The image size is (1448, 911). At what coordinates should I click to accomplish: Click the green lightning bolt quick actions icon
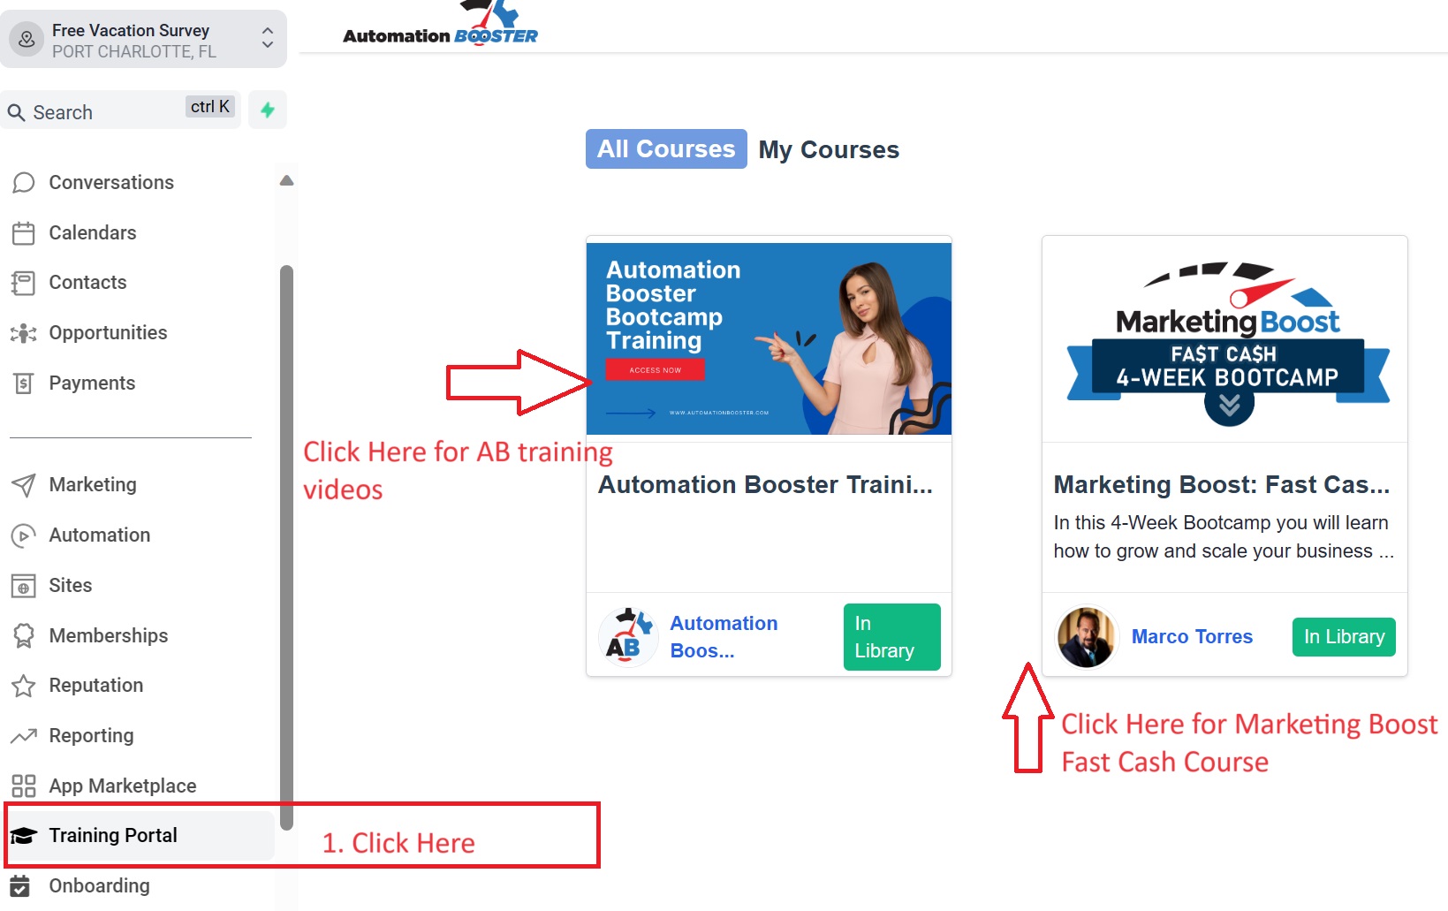pos(268,110)
